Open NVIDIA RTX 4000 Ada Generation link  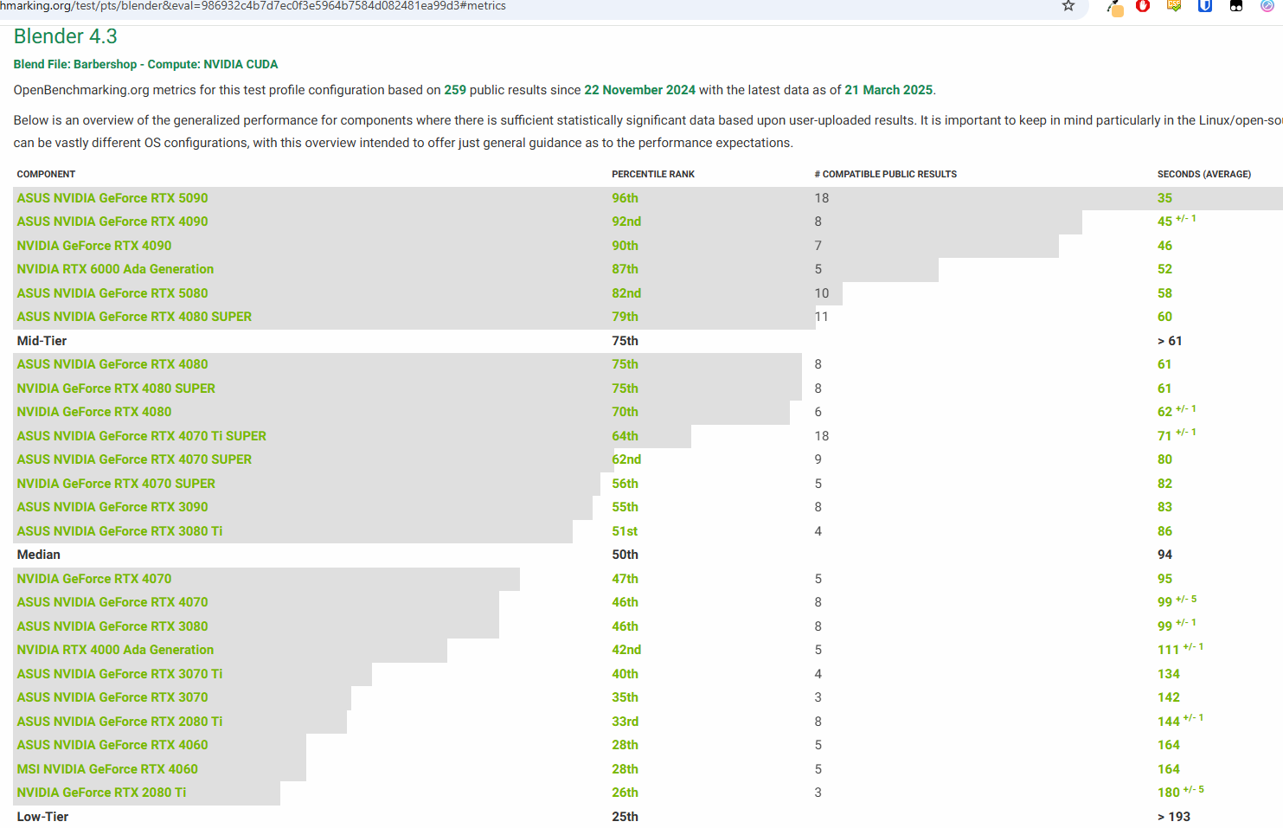click(115, 650)
